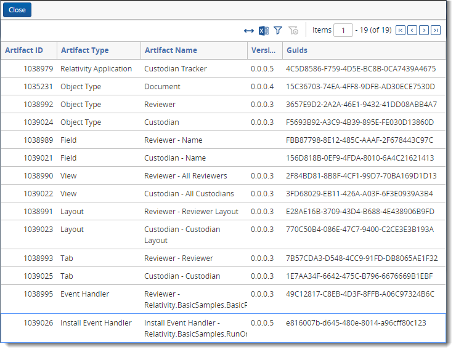Click the Close button
Viewport: 456px width, 352px height.
[x=17, y=10]
